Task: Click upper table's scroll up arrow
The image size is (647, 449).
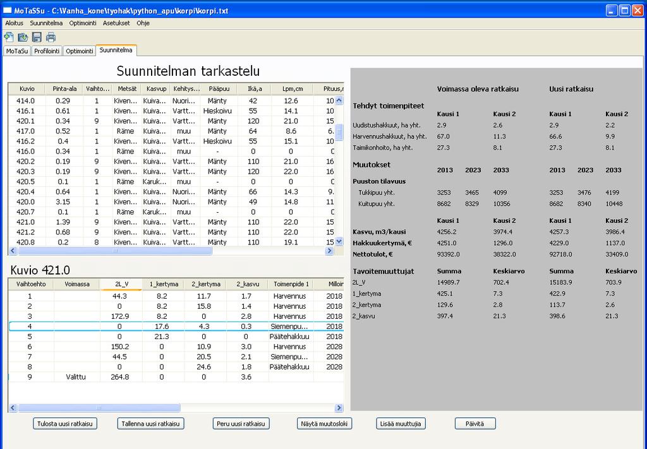Action: pyautogui.click(x=339, y=100)
